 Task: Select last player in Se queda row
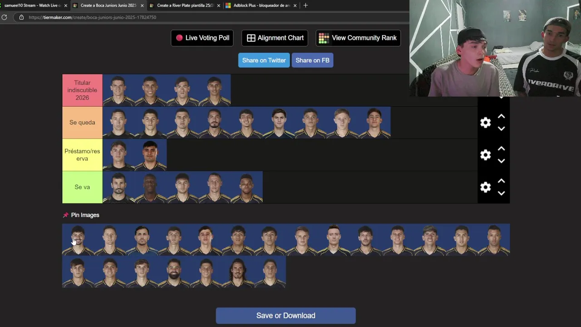click(x=374, y=123)
